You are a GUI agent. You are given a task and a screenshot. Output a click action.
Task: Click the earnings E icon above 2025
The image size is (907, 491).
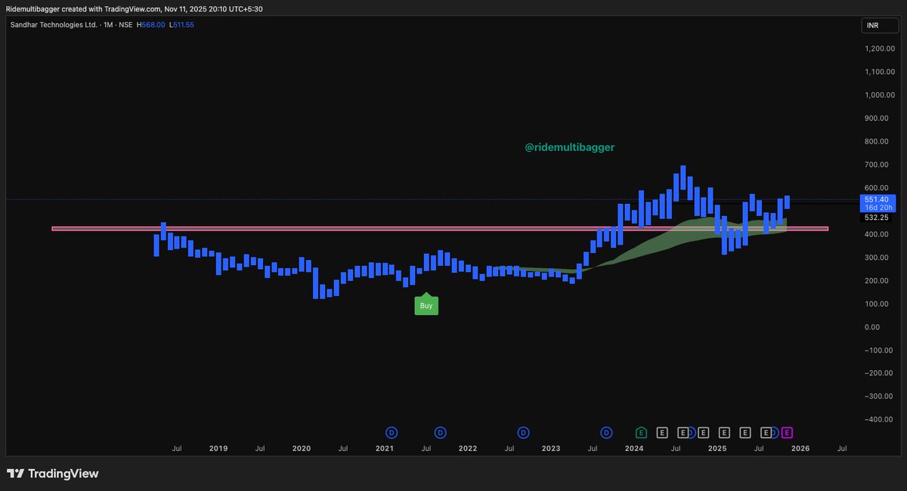pyautogui.click(x=723, y=432)
